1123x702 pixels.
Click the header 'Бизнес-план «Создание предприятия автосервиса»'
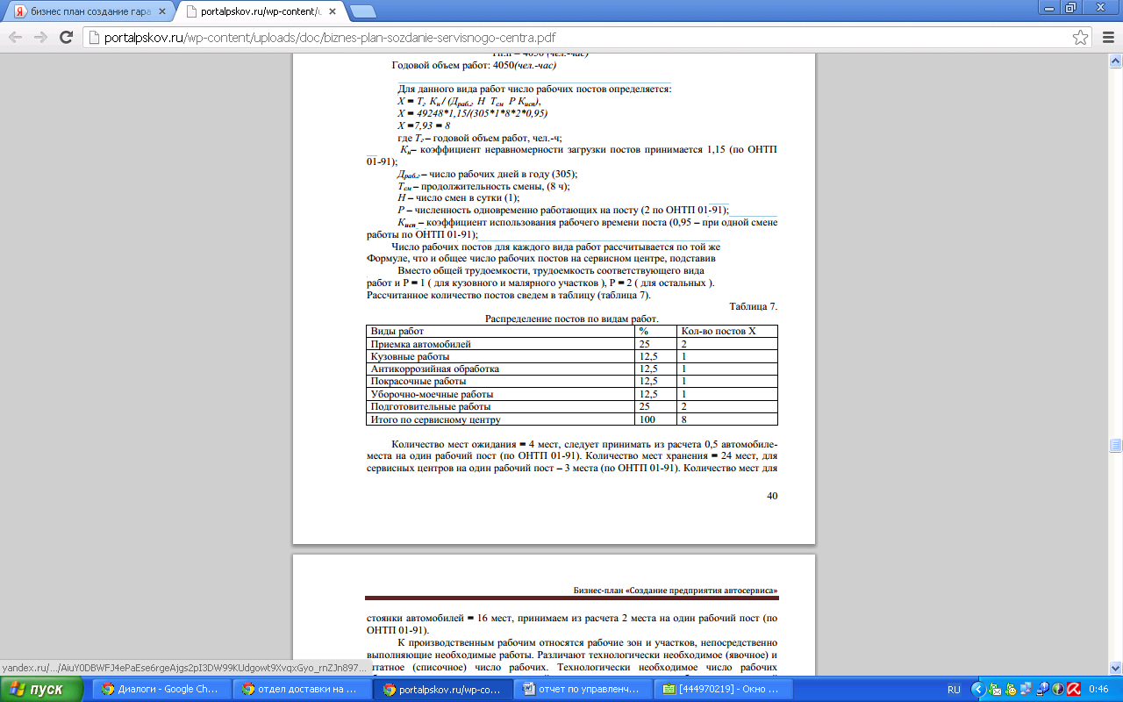(x=675, y=590)
